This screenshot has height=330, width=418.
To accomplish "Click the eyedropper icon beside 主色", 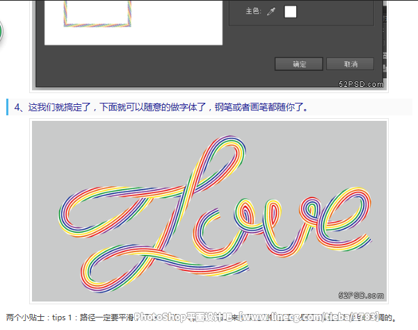I will [271, 11].
